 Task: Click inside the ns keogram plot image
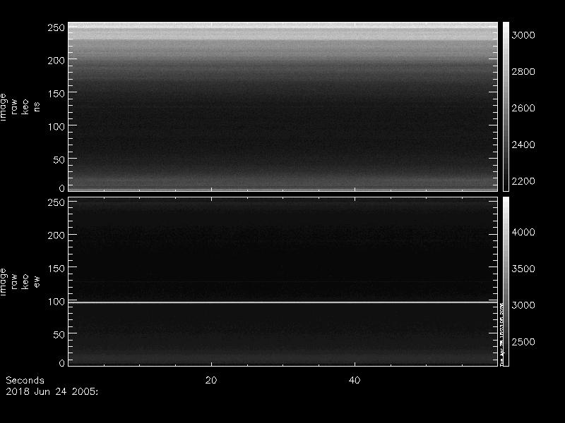[283, 106]
